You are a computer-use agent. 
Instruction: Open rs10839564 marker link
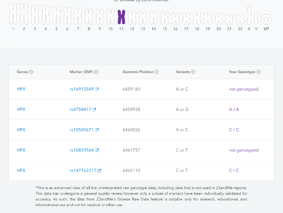tap(82, 150)
